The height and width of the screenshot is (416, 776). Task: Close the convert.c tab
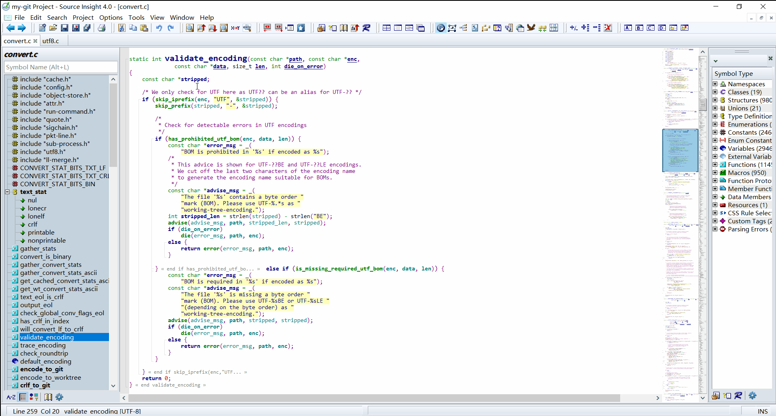(36, 41)
